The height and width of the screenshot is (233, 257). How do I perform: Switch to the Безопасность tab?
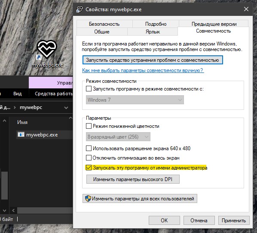[x=104, y=24]
